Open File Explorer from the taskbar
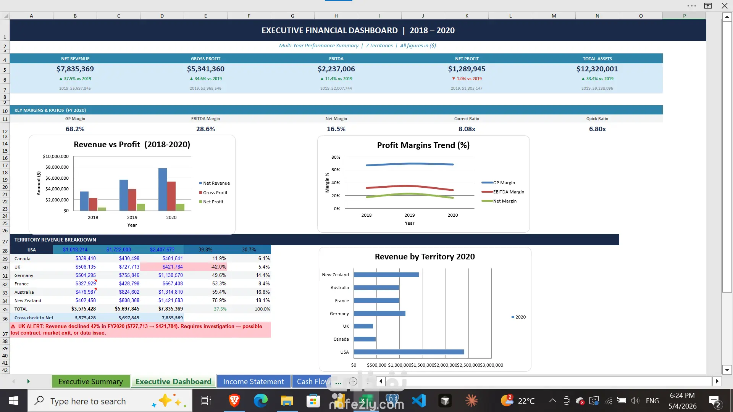The width and height of the screenshot is (733, 412). tap(287, 401)
